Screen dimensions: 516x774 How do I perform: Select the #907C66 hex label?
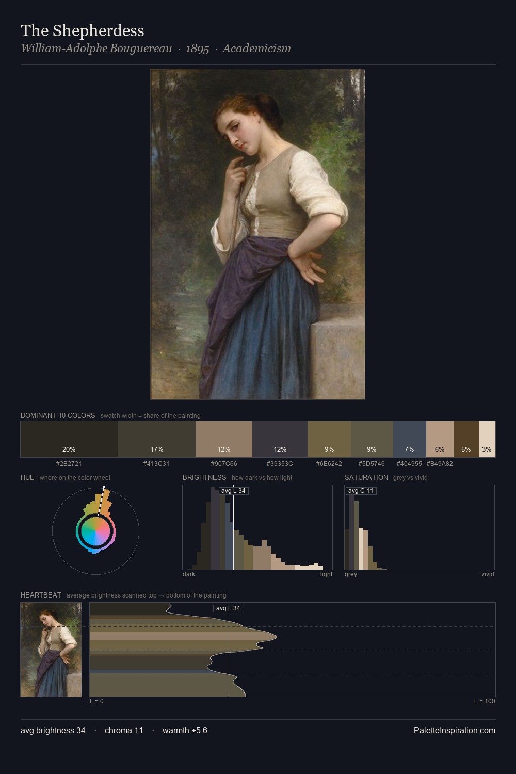coord(224,463)
